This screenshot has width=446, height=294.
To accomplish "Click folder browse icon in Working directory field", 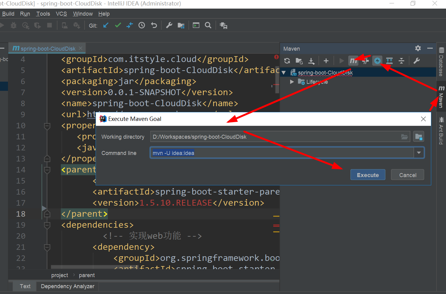I will [x=405, y=137].
